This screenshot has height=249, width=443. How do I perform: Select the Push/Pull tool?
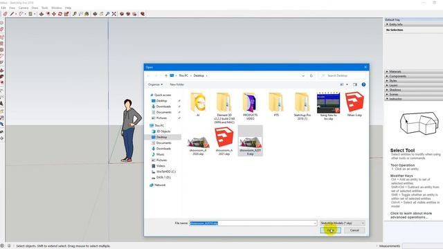[x=42, y=14]
